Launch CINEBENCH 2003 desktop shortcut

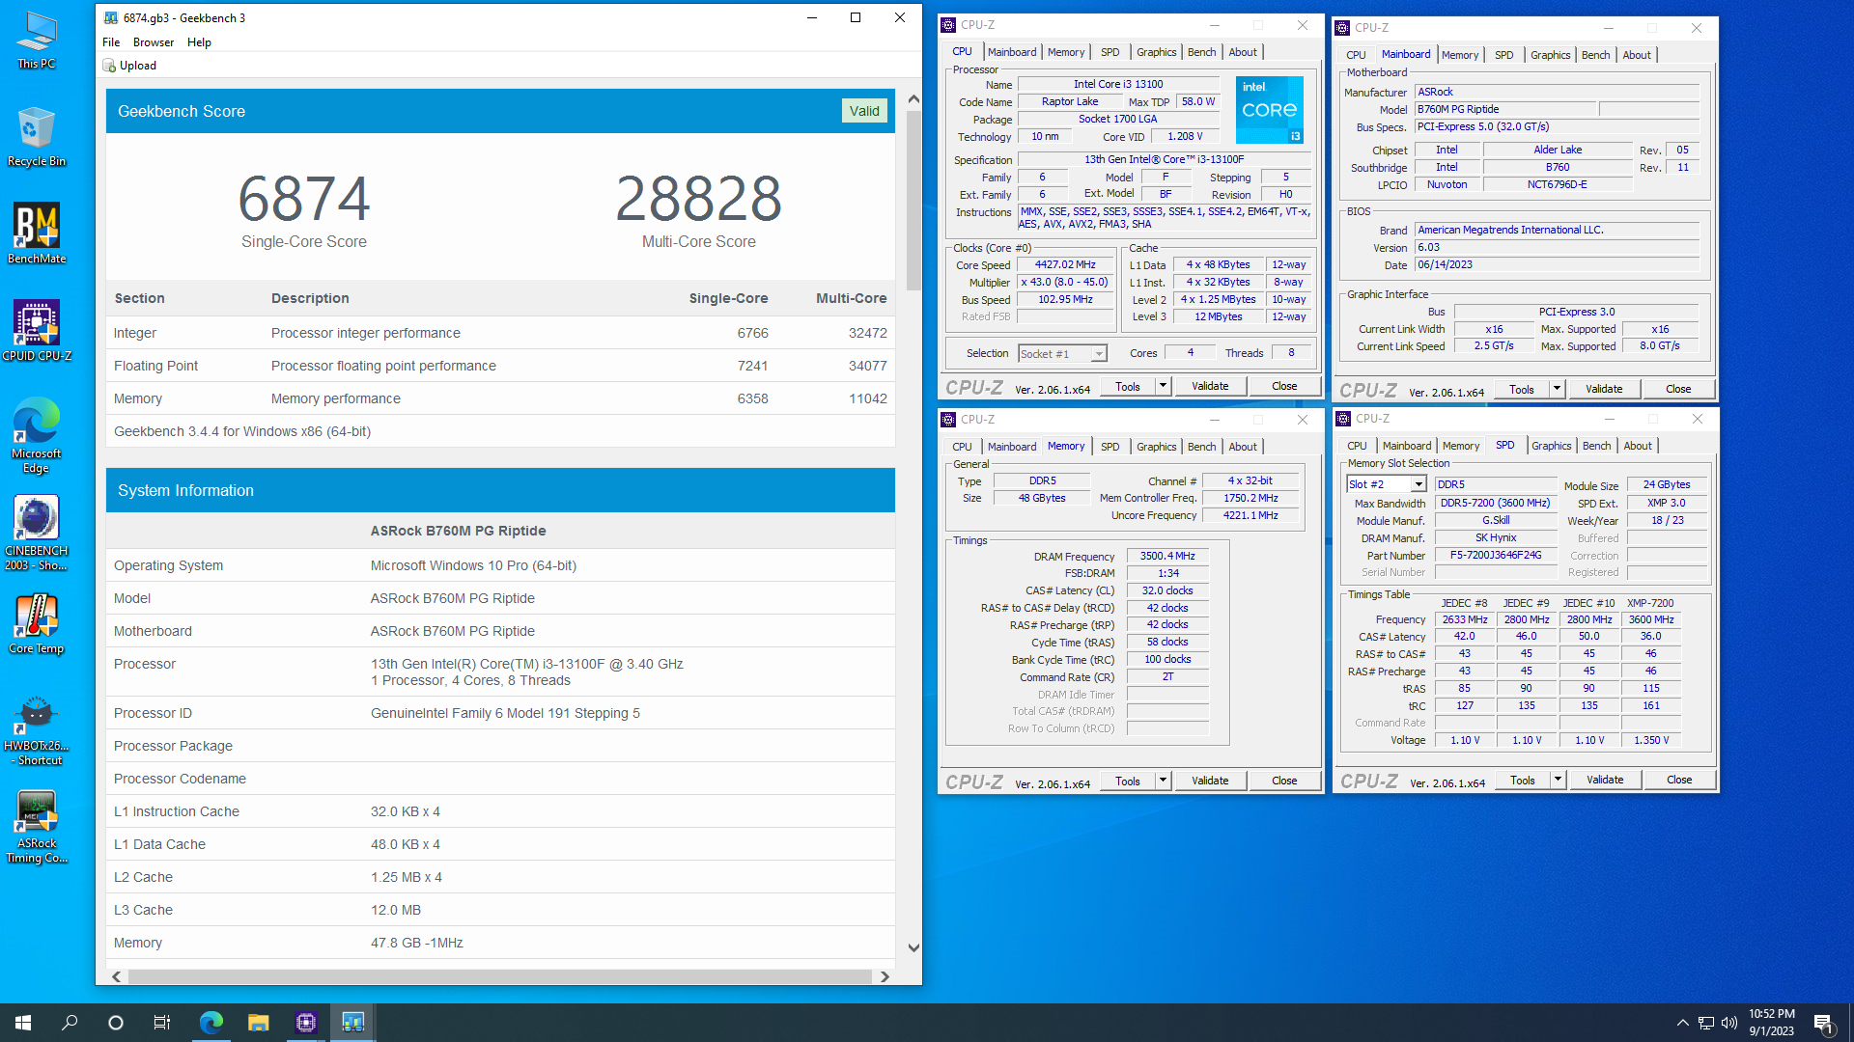tap(37, 534)
